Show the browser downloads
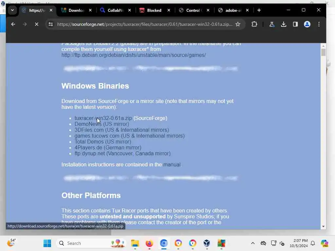 tap(284, 24)
